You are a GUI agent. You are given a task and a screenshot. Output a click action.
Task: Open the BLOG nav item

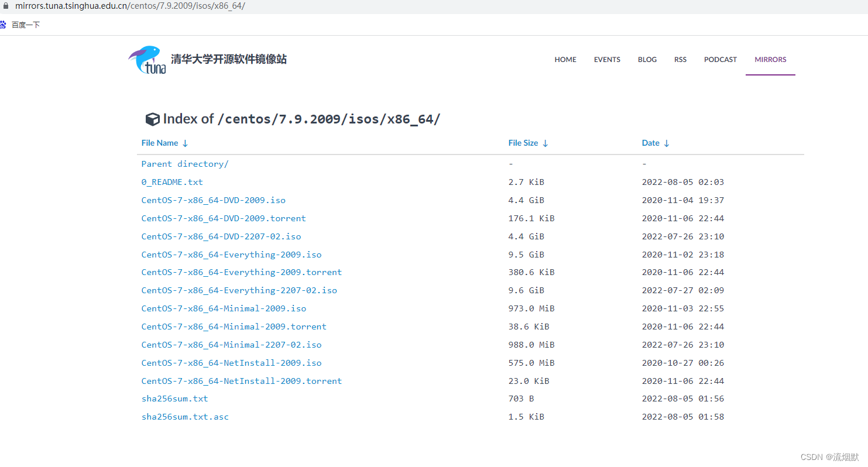point(647,60)
